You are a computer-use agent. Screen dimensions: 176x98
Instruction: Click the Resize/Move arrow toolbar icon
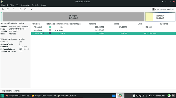tap(14, 9)
